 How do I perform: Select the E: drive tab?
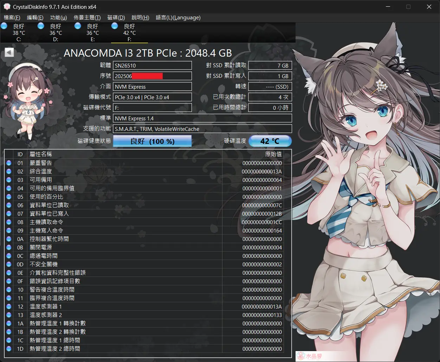coord(92,32)
